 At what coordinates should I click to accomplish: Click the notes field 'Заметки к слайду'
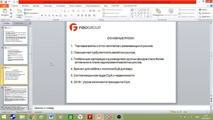tap(121, 108)
